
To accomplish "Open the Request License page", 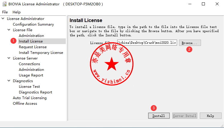I will coord(33,47).
